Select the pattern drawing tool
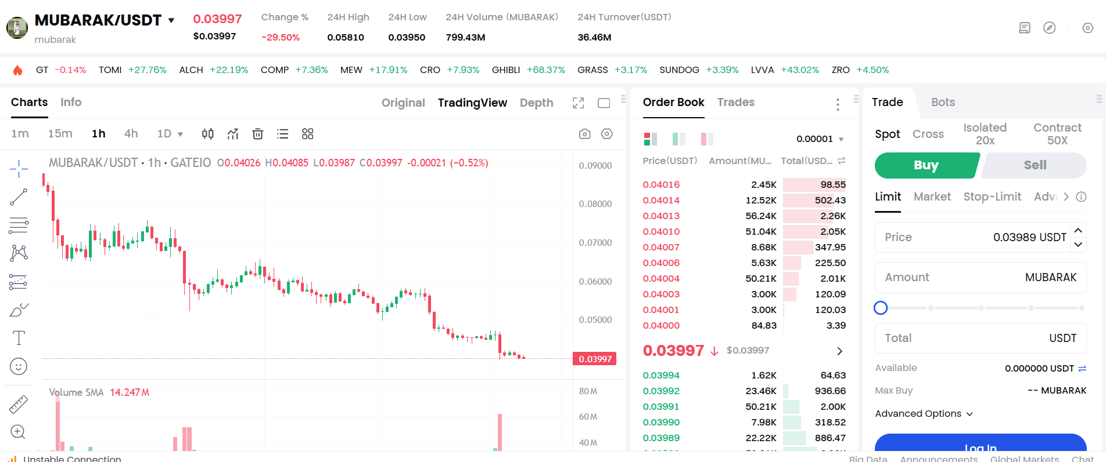The width and height of the screenshot is (1106, 462). (x=19, y=253)
